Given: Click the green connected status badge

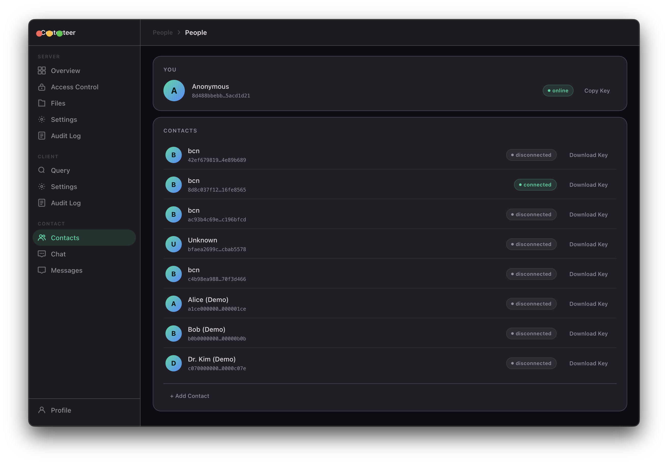Looking at the screenshot, I should point(535,185).
